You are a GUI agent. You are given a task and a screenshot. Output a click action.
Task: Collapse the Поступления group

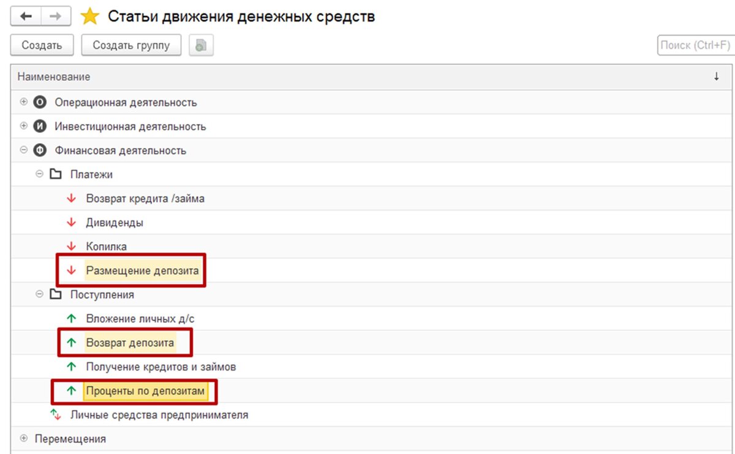(39, 294)
